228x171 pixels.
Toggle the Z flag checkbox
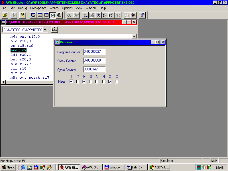click(110, 82)
